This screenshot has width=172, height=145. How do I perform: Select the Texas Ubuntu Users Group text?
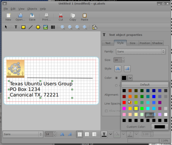click(41, 84)
